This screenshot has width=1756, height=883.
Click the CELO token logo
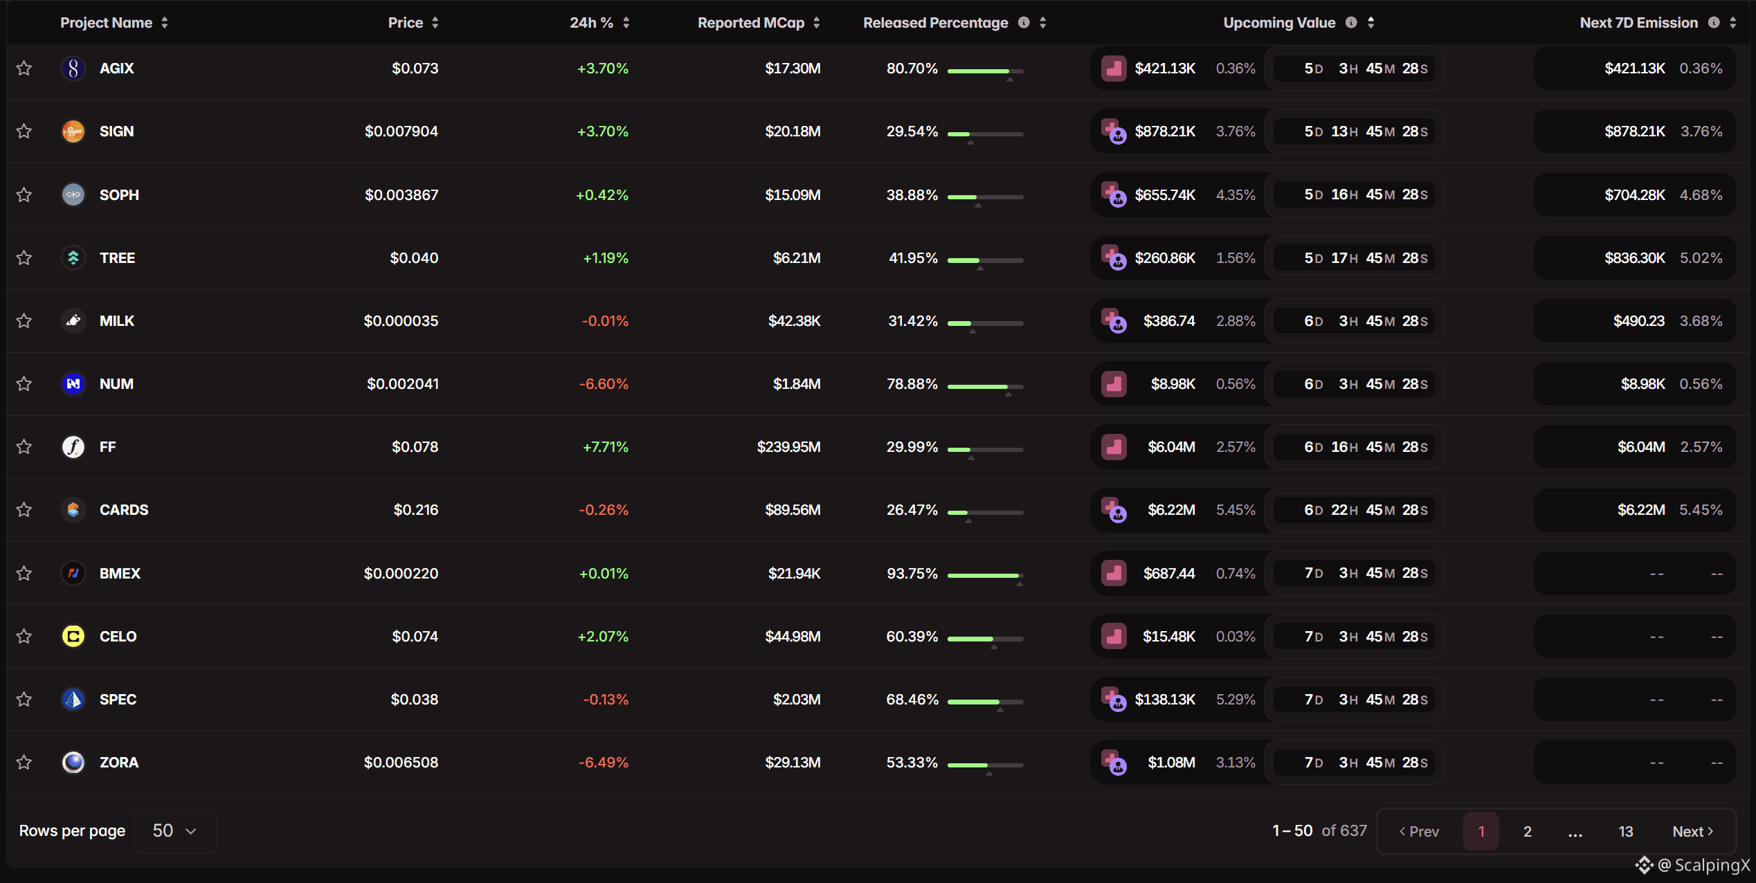coord(73,637)
